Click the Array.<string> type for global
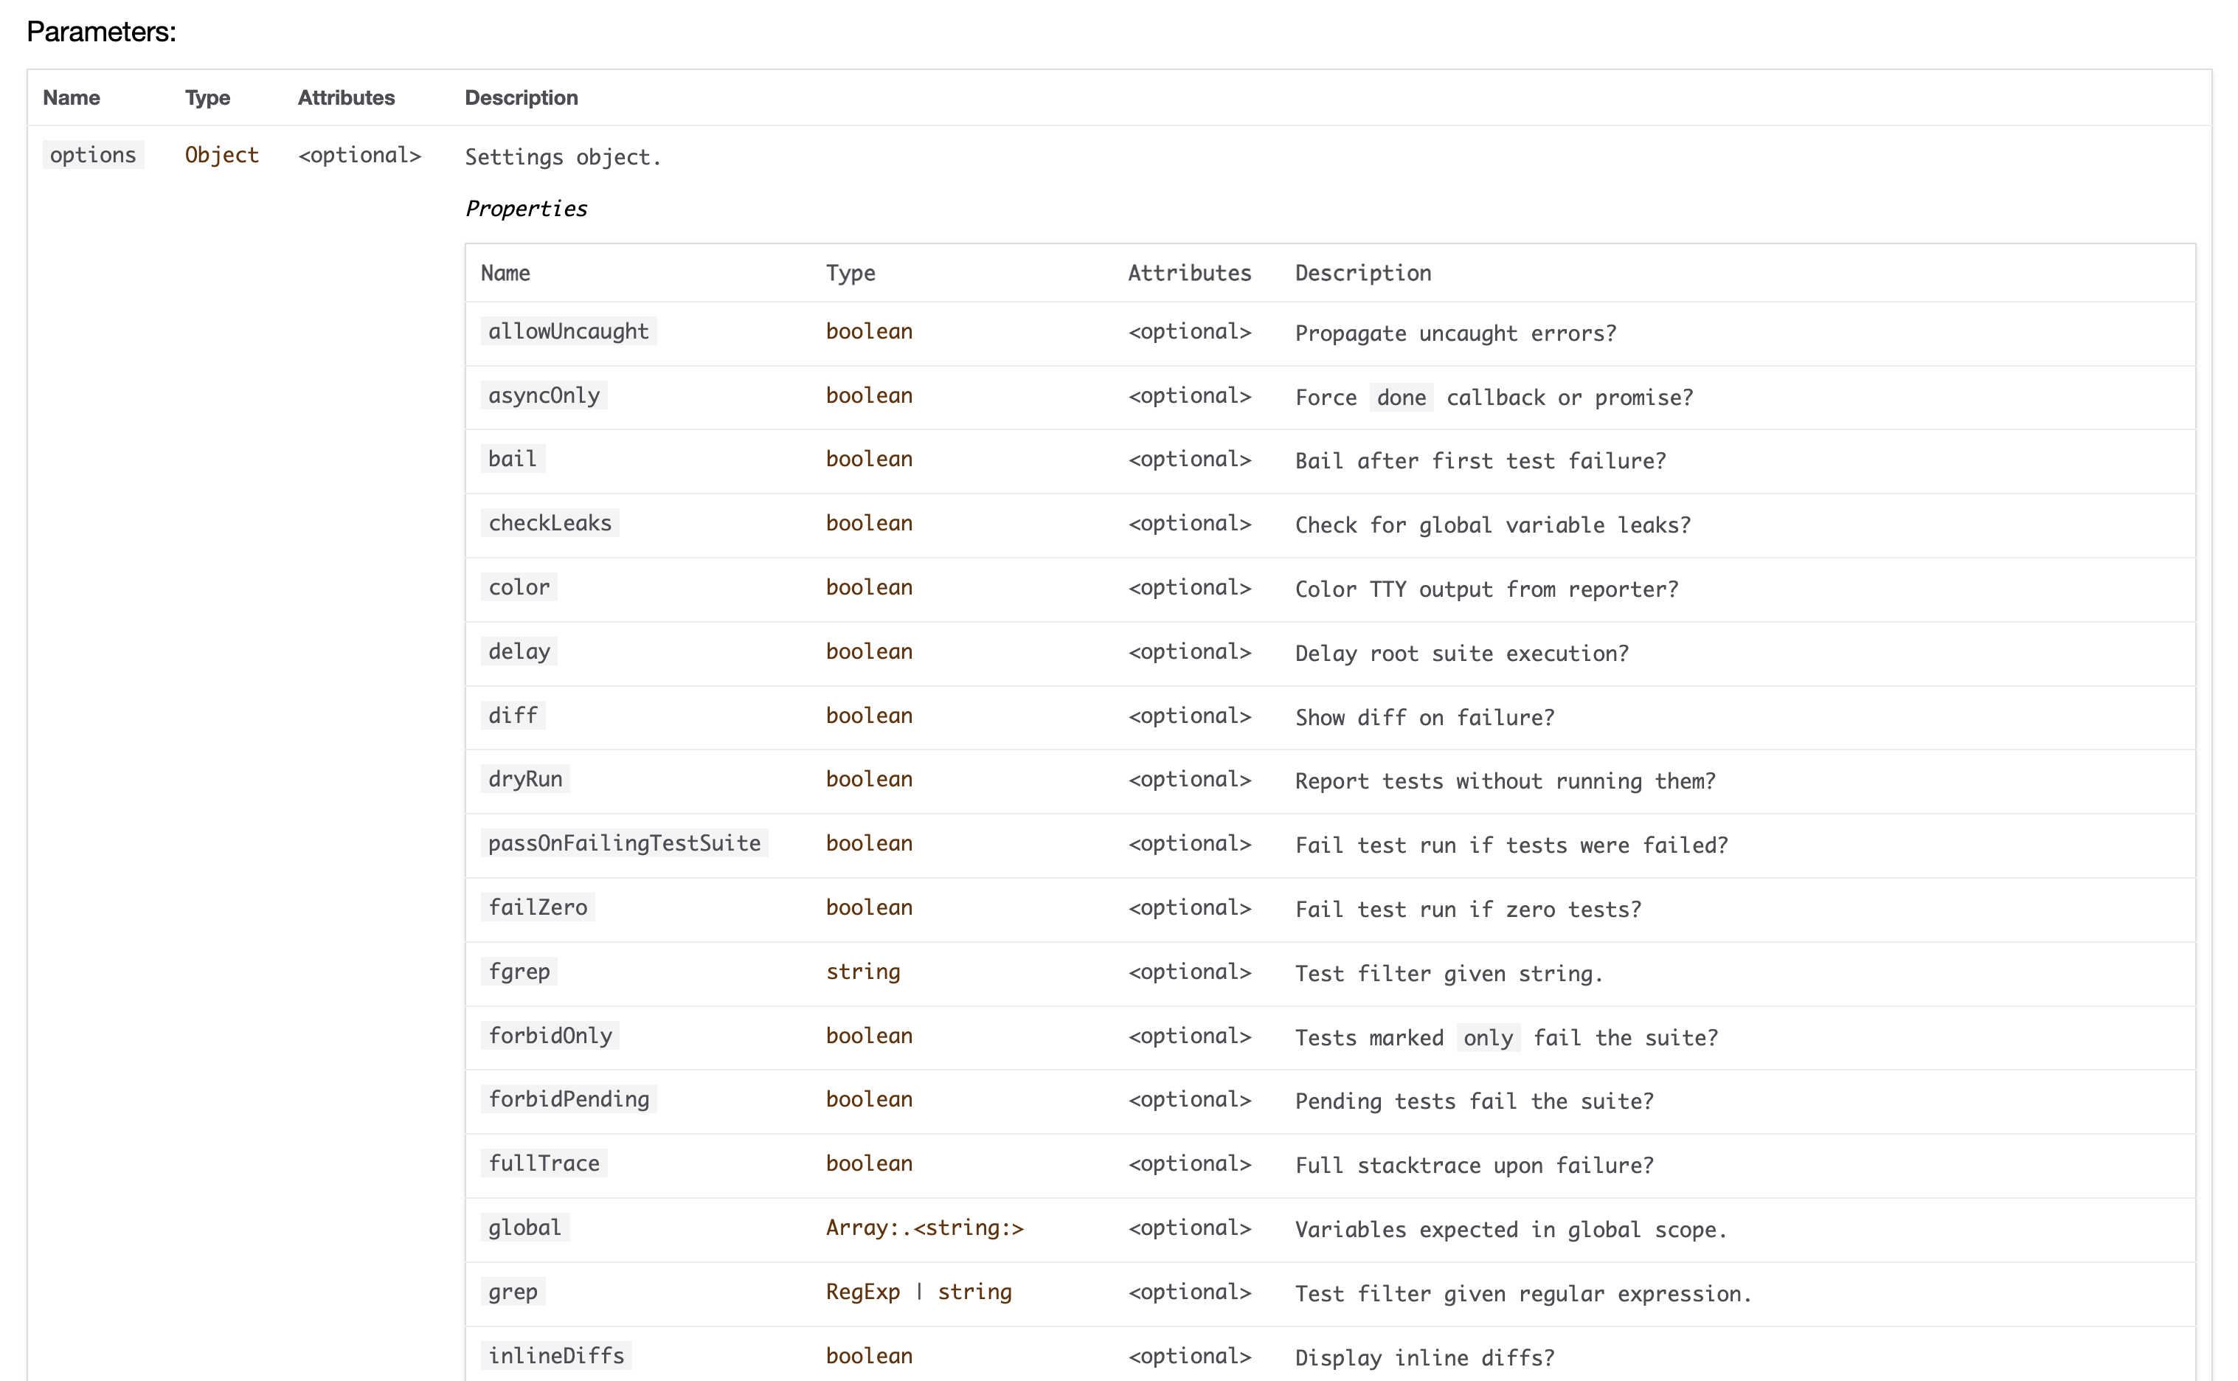The width and height of the screenshot is (2238, 1381). pos(924,1228)
